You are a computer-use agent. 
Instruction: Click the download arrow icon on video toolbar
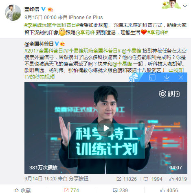tap(167, 77)
